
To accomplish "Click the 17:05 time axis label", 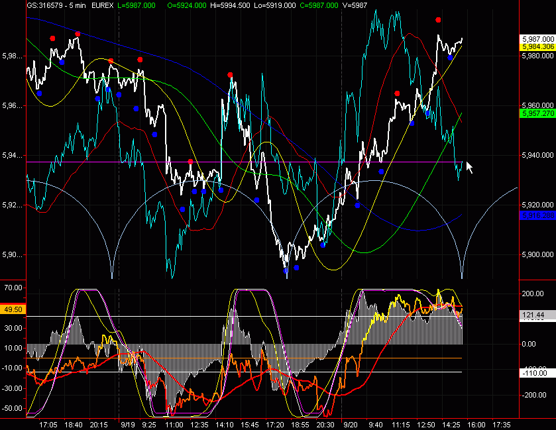I will point(48,425).
